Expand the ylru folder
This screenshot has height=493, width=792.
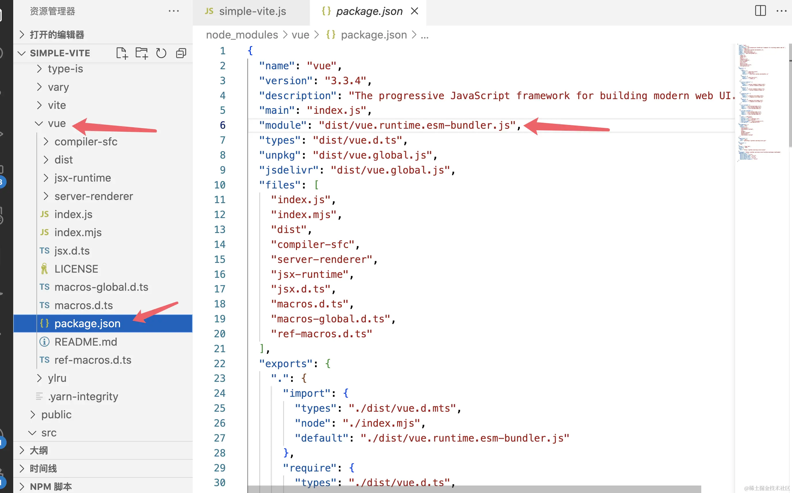coord(103,378)
